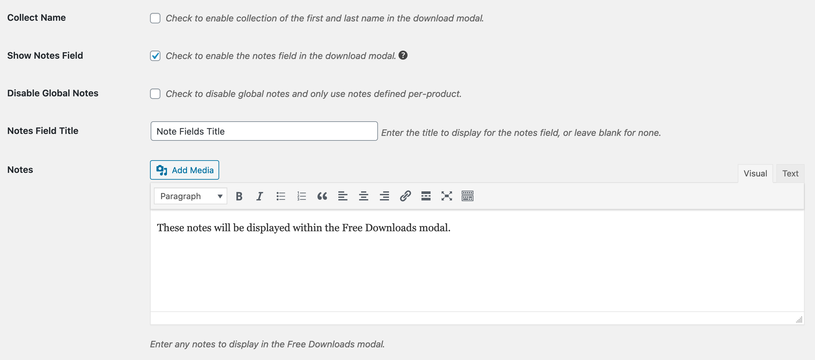Align text left

point(343,196)
